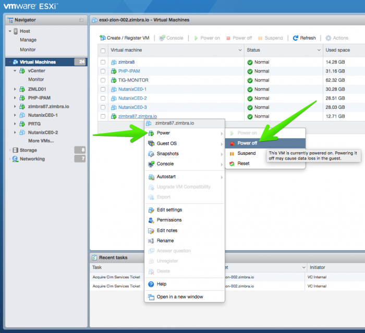Click the Refresh icon in toolbar
This screenshot has height=333, width=365.
point(296,38)
